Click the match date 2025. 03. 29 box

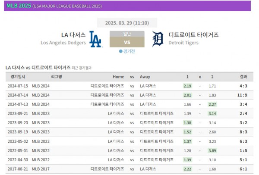[x=127, y=23]
